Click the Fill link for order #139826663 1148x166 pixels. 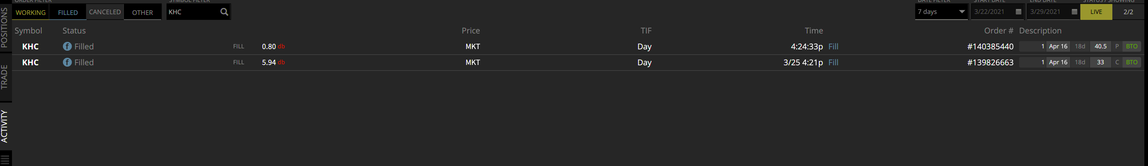[833, 63]
